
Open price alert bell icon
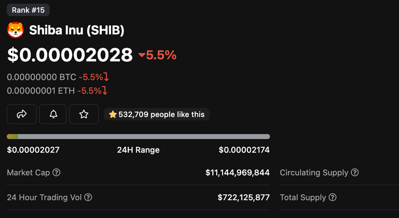(x=53, y=114)
